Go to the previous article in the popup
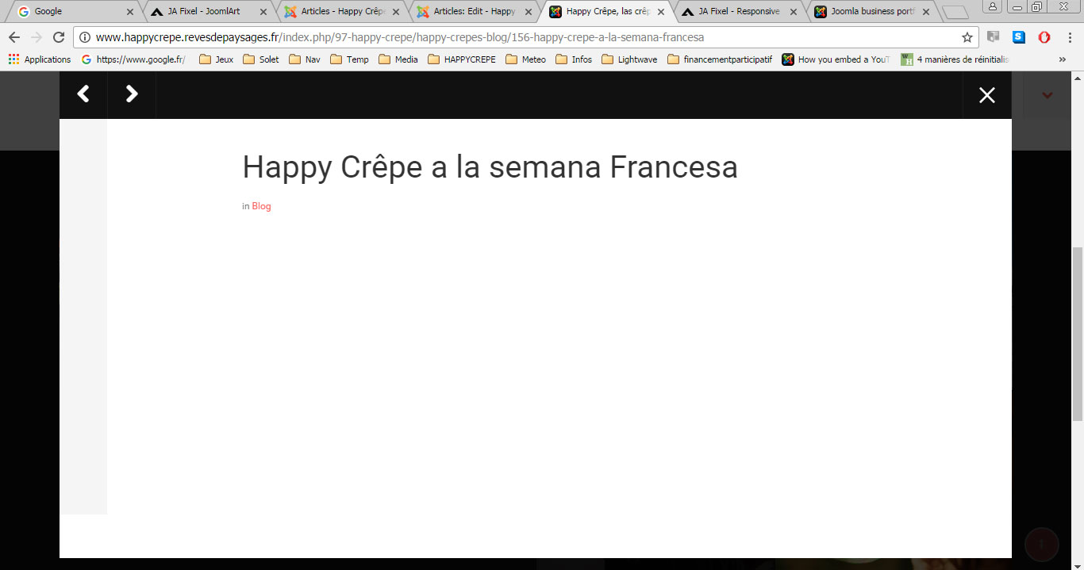 pos(83,95)
